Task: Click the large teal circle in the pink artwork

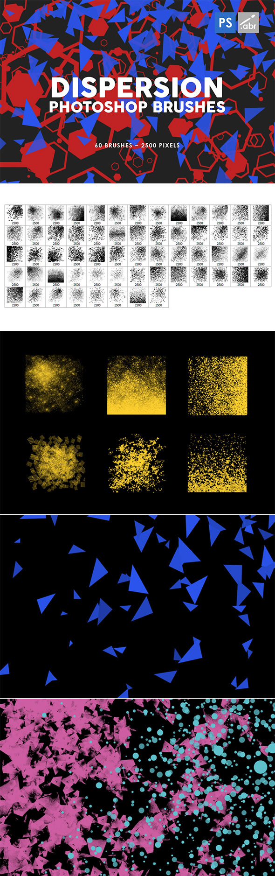Action: pos(261,766)
